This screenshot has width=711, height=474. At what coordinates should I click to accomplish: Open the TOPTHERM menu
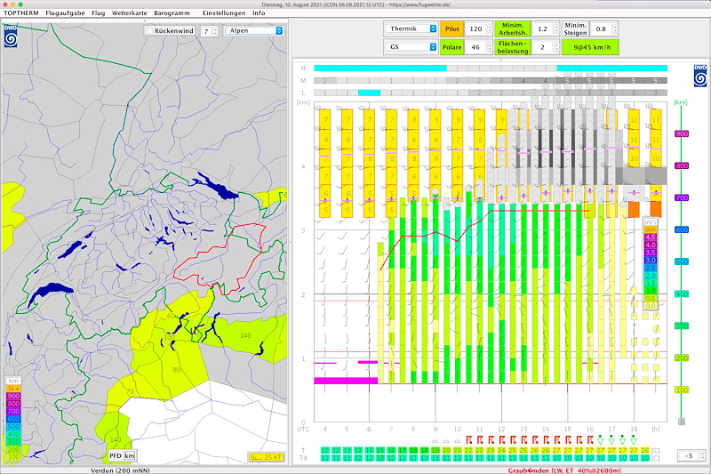pos(20,13)
